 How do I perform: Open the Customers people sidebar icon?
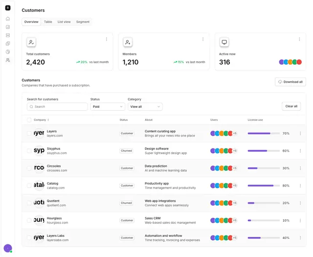coord(8,60)
